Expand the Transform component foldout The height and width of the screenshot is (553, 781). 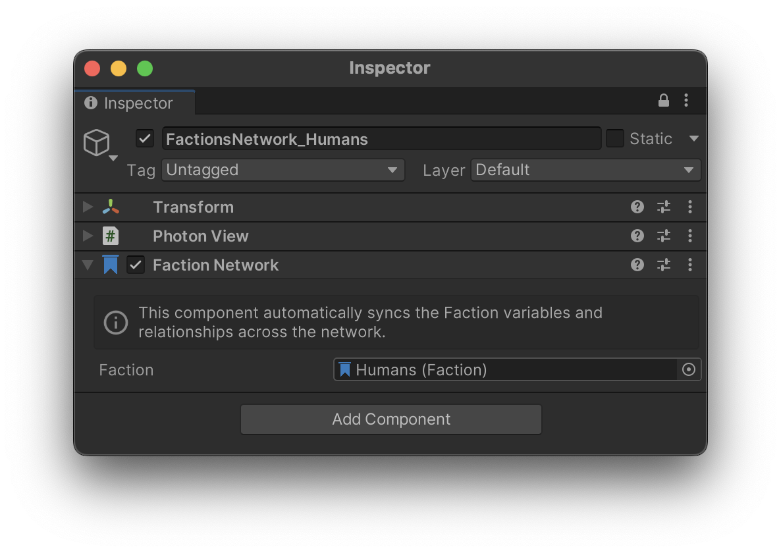[x=88, y=207]
